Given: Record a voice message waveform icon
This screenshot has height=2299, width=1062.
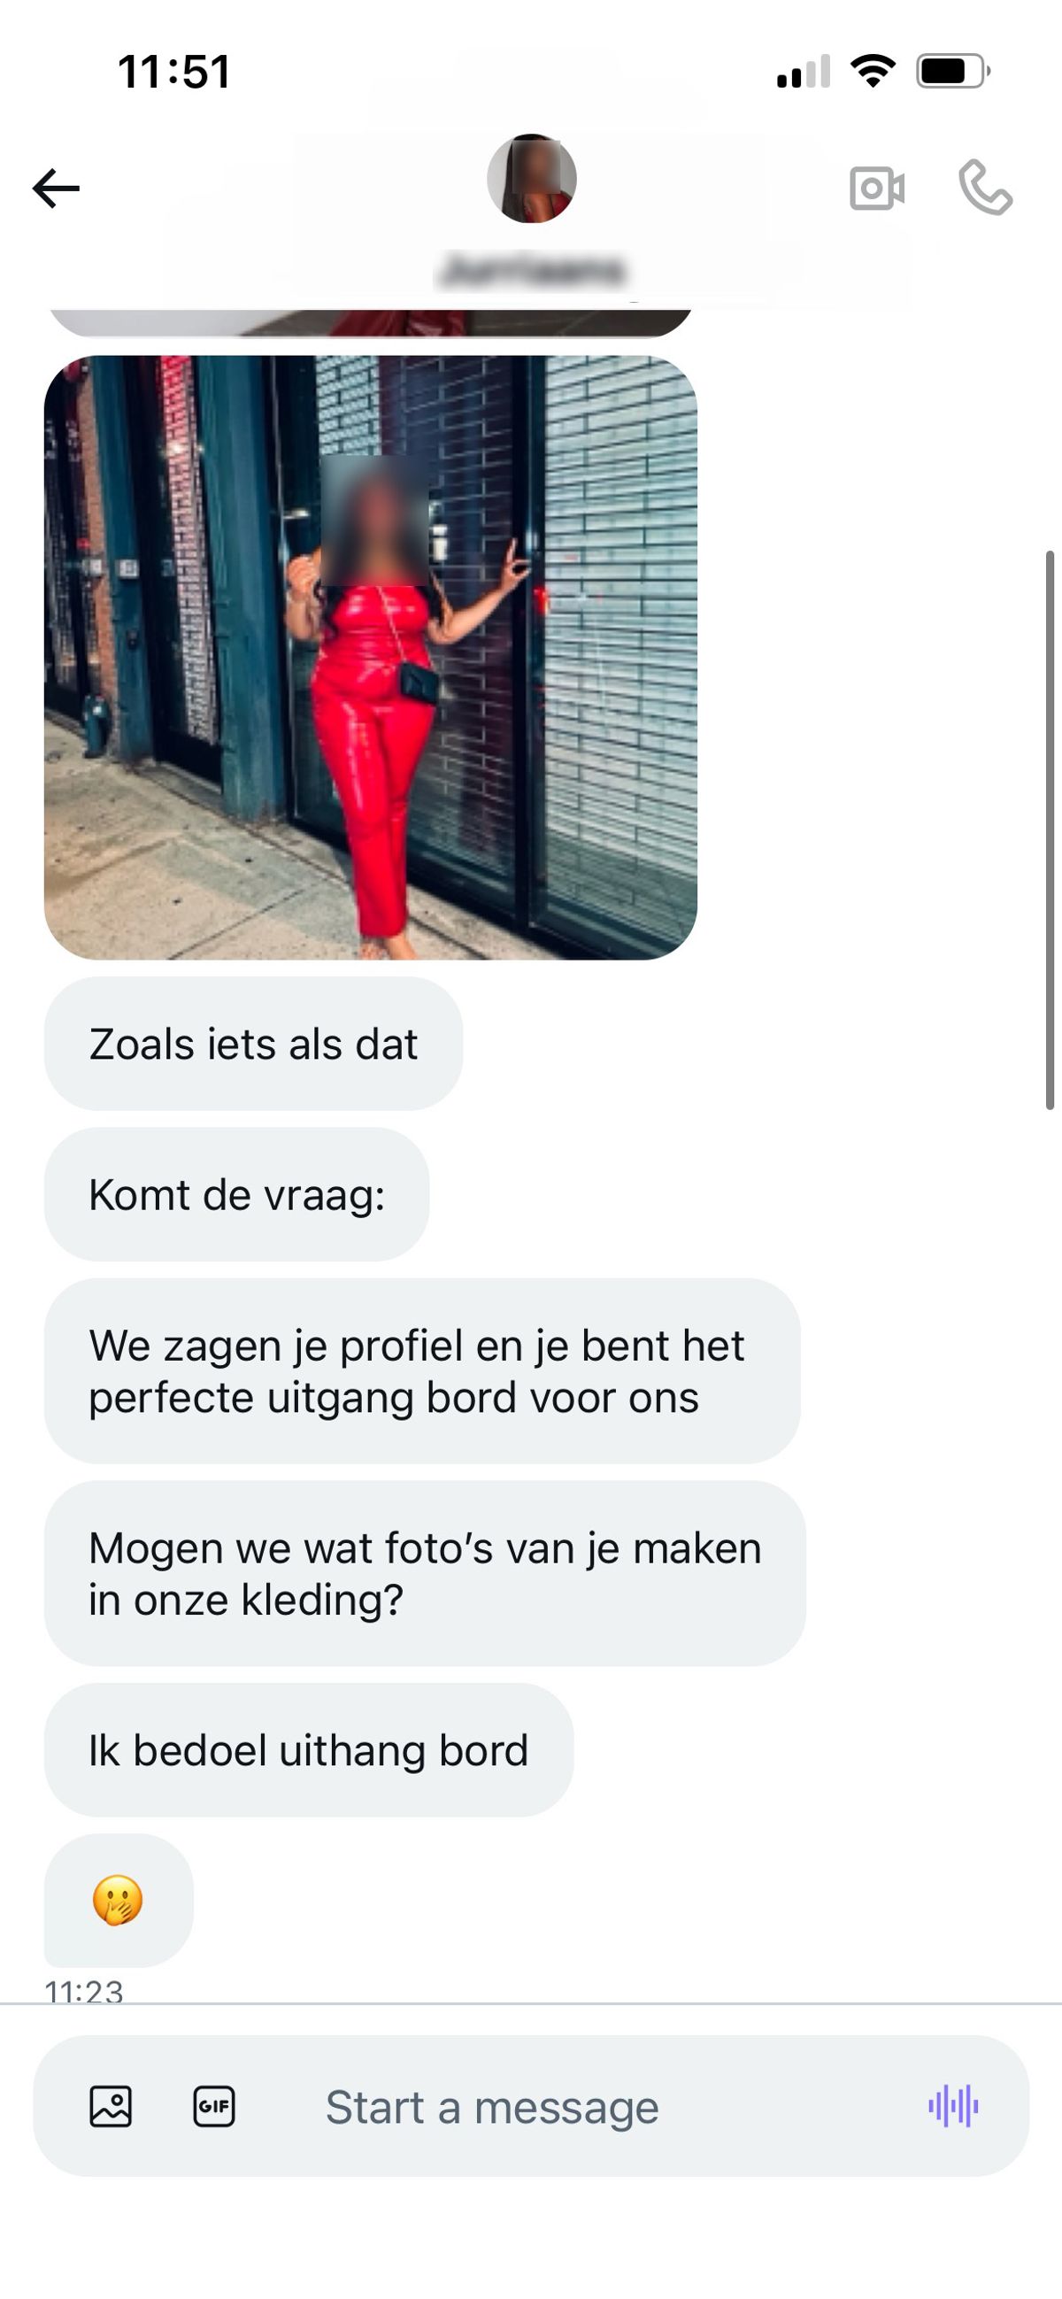Looking at the screenshot, I should point(953,2106).
